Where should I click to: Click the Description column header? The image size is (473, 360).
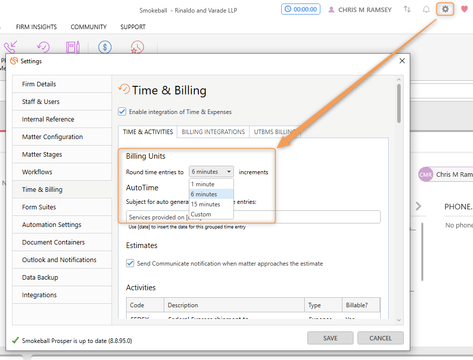click(234, 305)
